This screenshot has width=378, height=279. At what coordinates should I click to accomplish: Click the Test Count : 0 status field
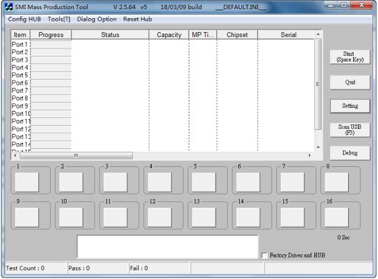click(35, 268)
